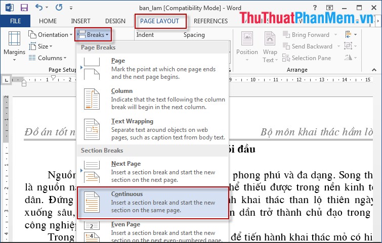The height and width of the screenshot is (243, 382).
Task: Click the tab selector at ruler corner
Action: pos(7,80)
